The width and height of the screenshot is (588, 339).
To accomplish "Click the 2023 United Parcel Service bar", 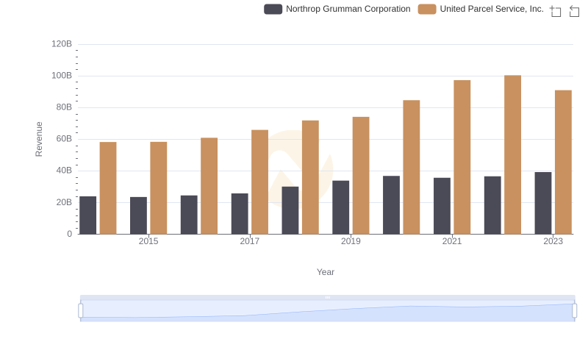I will pyautogui.click(x=563, y=162).
